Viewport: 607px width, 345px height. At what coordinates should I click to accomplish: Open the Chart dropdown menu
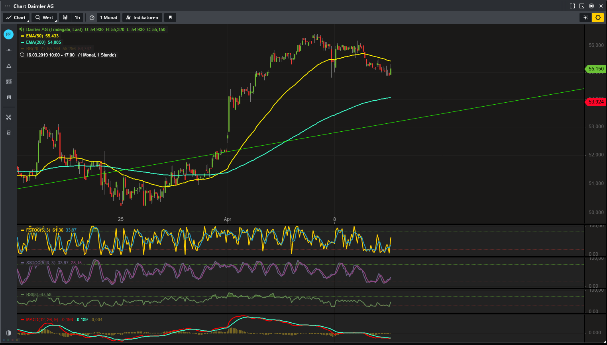point(16,18)
